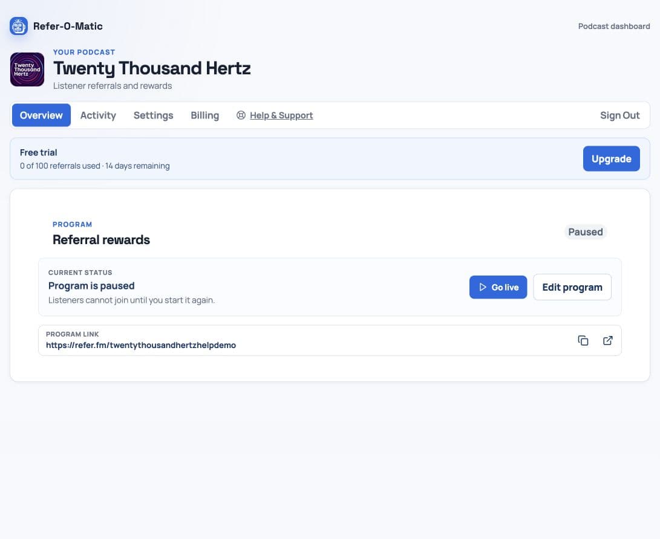Click the lifebuoy icon beside Help & Support
660x539 pixels.
241,115
